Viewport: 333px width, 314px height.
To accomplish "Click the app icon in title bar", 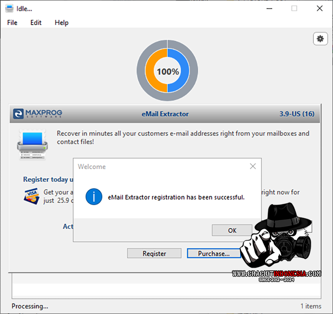I will pos(10,8).
